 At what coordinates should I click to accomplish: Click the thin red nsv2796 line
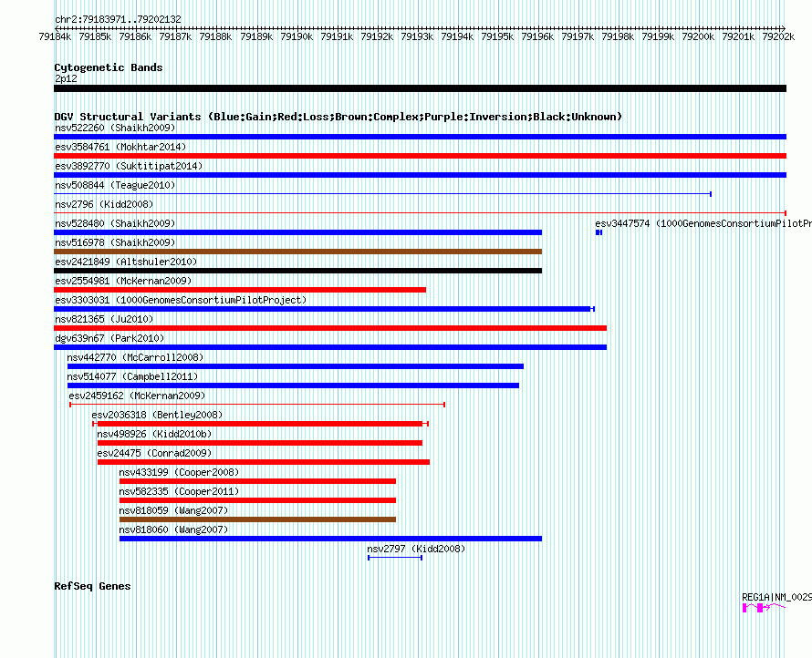[x=420, y=212]
